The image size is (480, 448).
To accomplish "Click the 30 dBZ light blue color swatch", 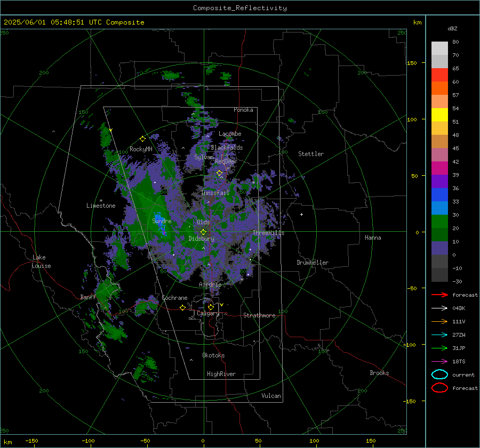I will pyautogui.click(x=439, y=208).
